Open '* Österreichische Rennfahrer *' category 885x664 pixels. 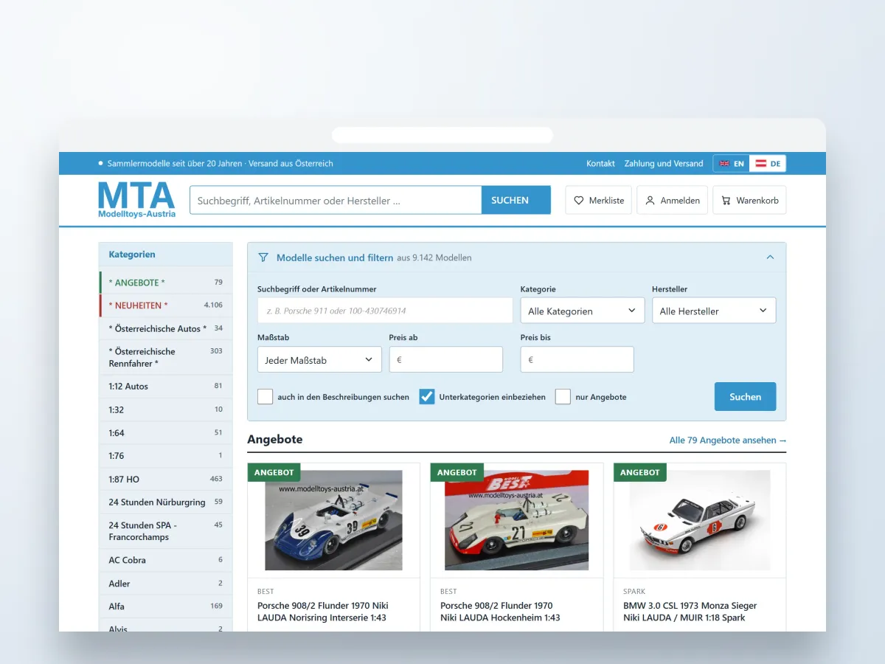point(166,357)
